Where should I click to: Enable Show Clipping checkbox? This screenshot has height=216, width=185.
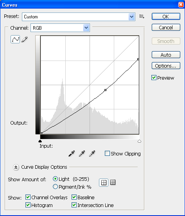[107, 154]
